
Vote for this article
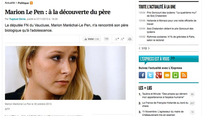pos(92,39)
